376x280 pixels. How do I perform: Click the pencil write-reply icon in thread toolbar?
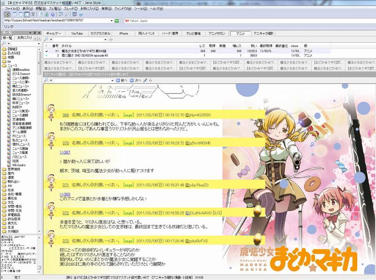pos(145,80)
